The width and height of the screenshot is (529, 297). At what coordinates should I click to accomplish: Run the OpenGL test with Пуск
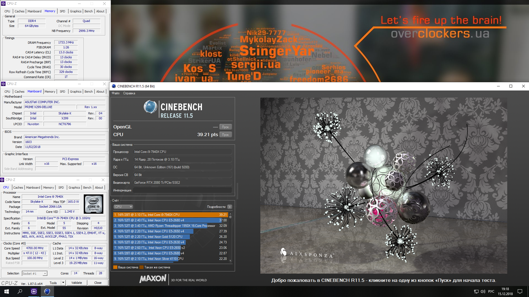pos(225,127)
